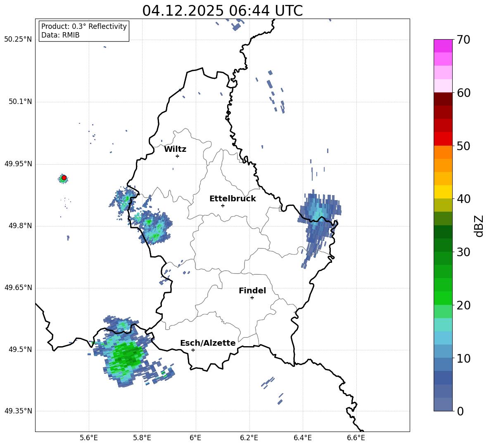Click the 6.4°E longitude tick label
Viewport: 489px width, 446px height.
(302, 438)
